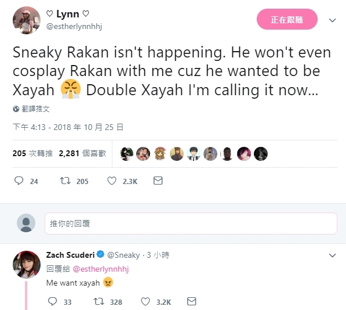Click the globe translate tweet icon
The height and width of the screenshot is (310, 346).
[x=16, y=109]
